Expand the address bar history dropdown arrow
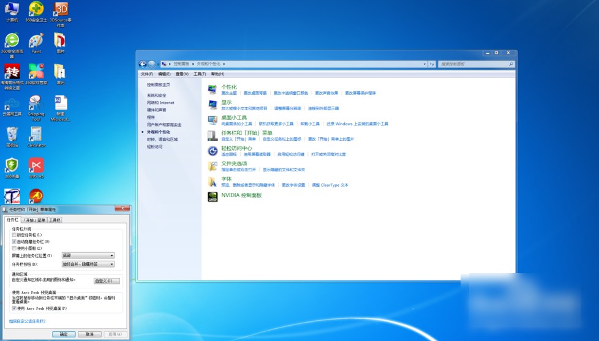The height and width of the screenshot is (341, 599). 424,64
